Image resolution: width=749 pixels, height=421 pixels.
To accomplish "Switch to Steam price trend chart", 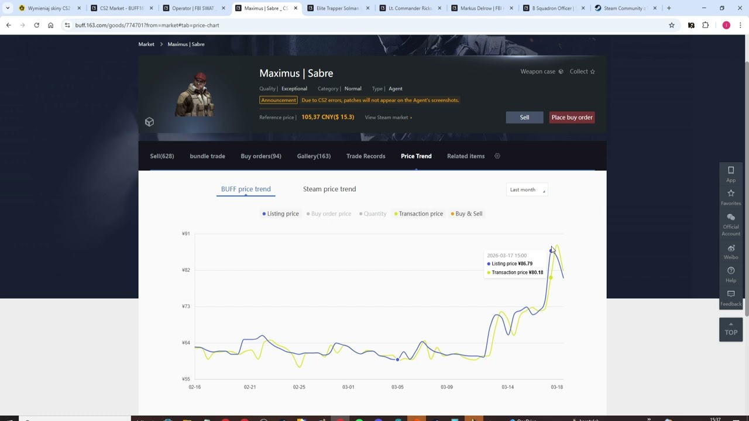I will (x=329, y=189).
